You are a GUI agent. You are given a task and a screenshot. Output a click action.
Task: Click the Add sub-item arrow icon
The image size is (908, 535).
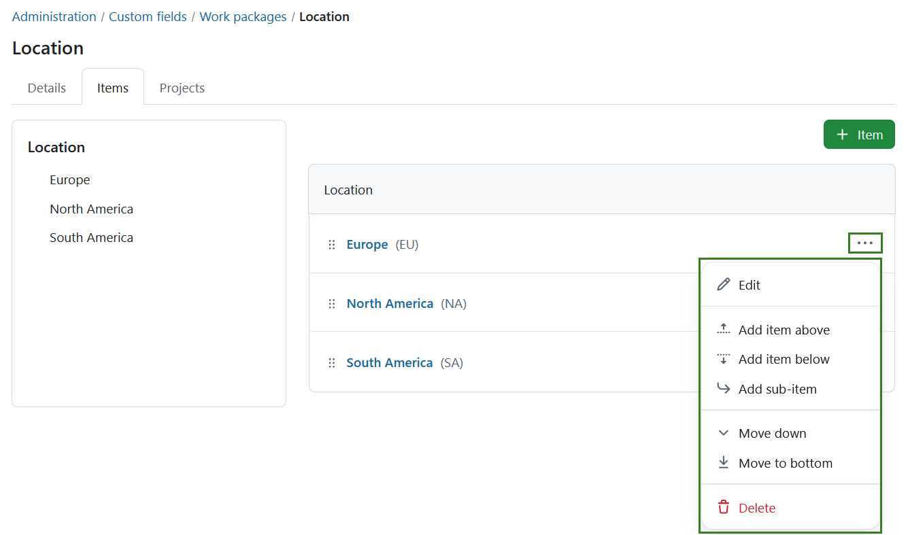pos(723,388)
